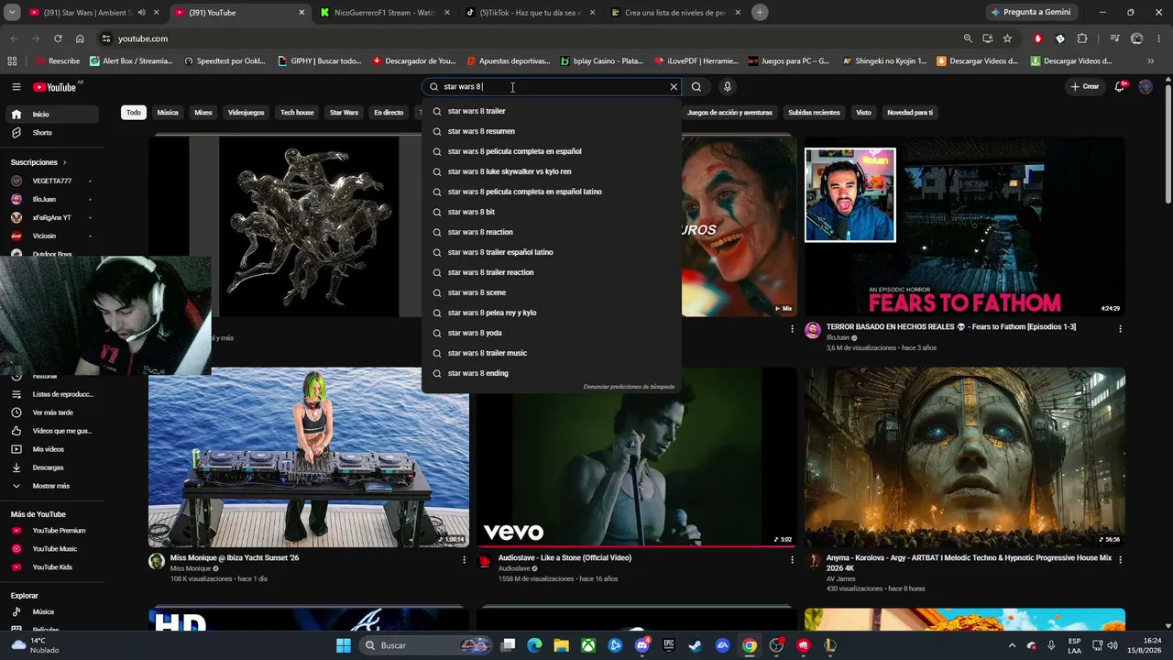Open YouTube Kids in the sidebar
Screen dimensions: 1173x660
click(53, 567)
